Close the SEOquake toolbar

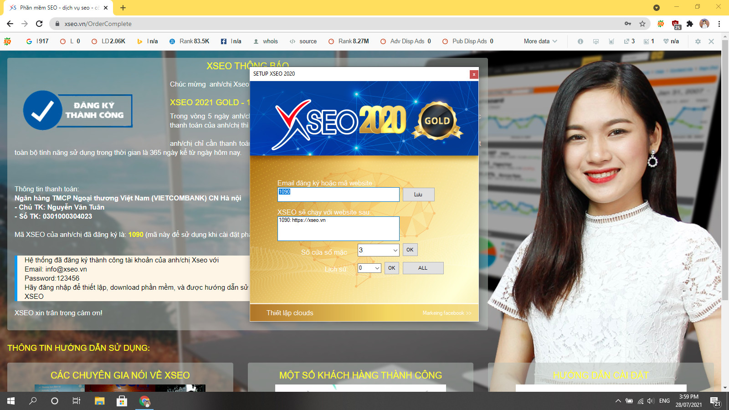tap(711, 41)
